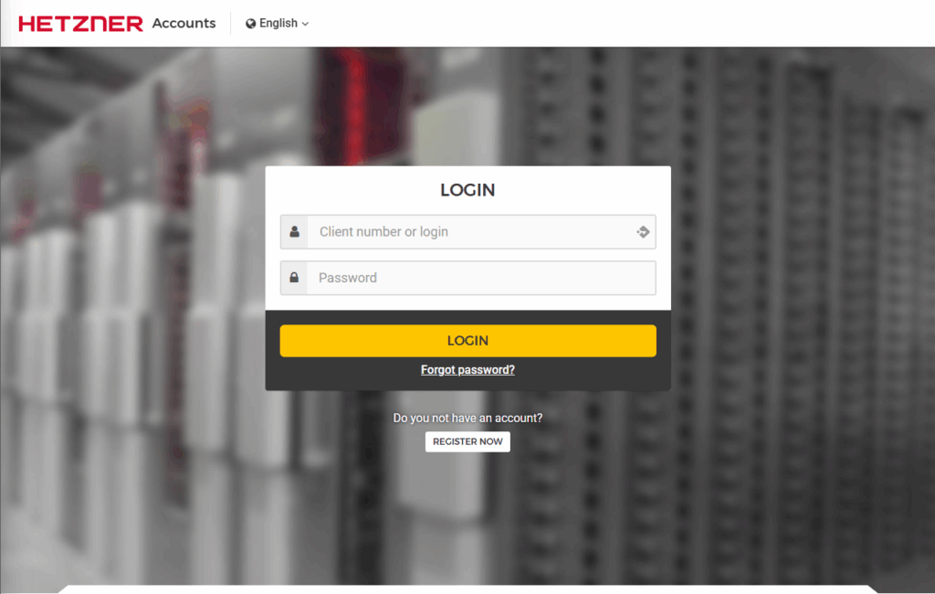
Task: Click the LOGIN heading text
Action: [x=467, y=190]
